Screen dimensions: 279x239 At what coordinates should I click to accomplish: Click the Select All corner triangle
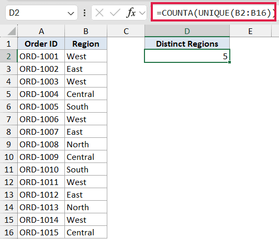pos(12,31)
